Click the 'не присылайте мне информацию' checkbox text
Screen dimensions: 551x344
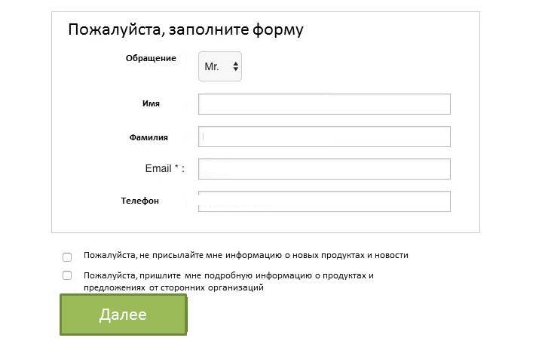(204, 255)
